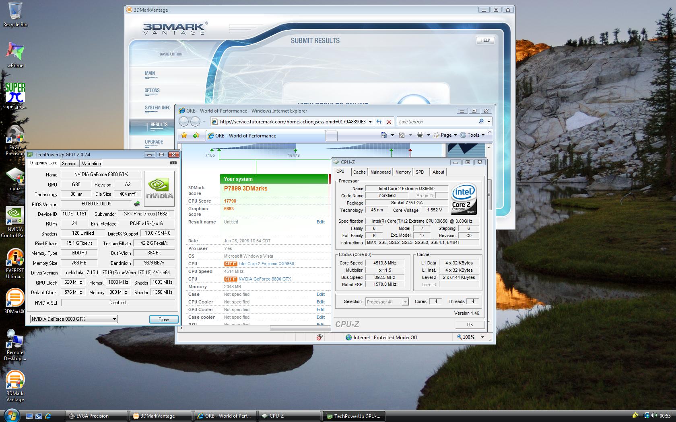Launch EVEREST Ultimate desktop icon
Image resolution: width=676 pixels, height=422 pixels.
[15, 263]
